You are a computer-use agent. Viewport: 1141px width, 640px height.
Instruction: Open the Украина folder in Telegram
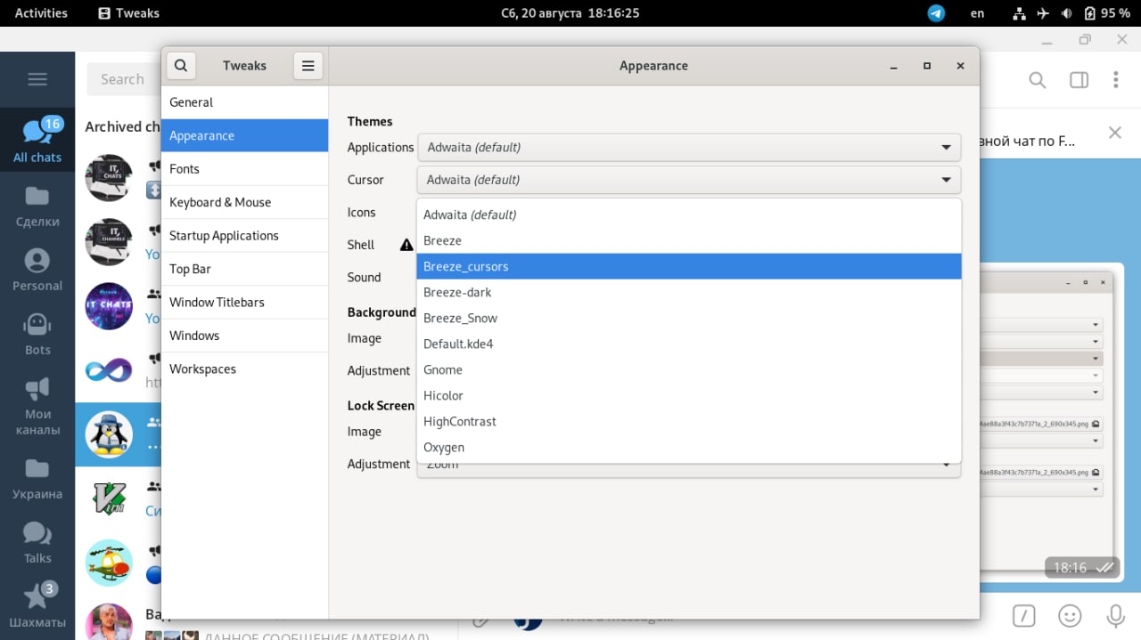tap(37, 478)
